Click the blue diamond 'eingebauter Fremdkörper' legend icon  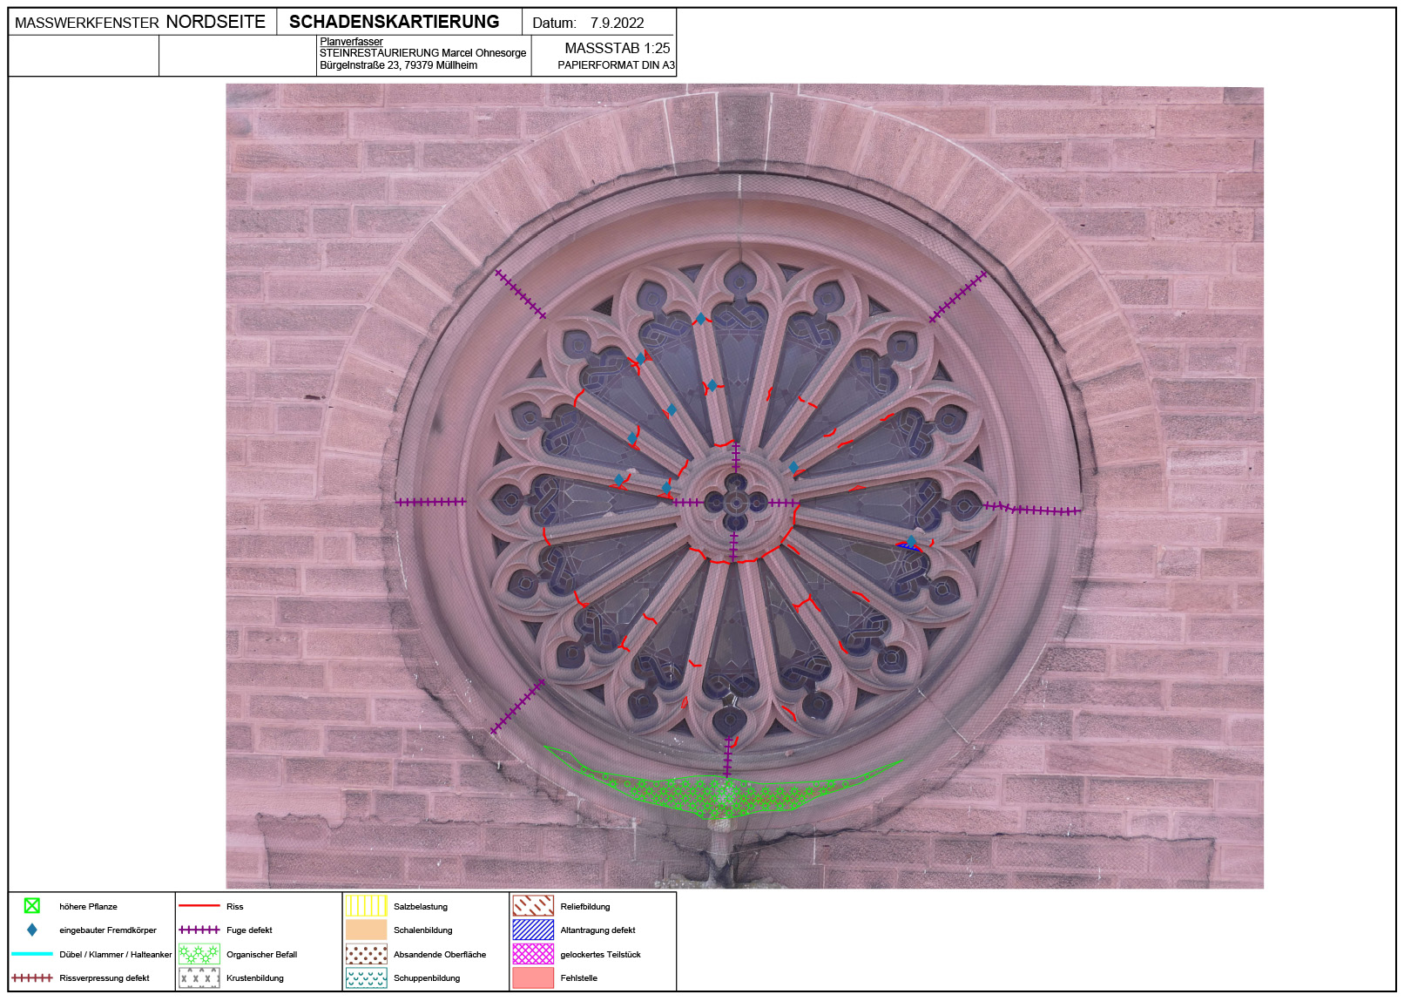pyautogui.click(x=32, y=930)
